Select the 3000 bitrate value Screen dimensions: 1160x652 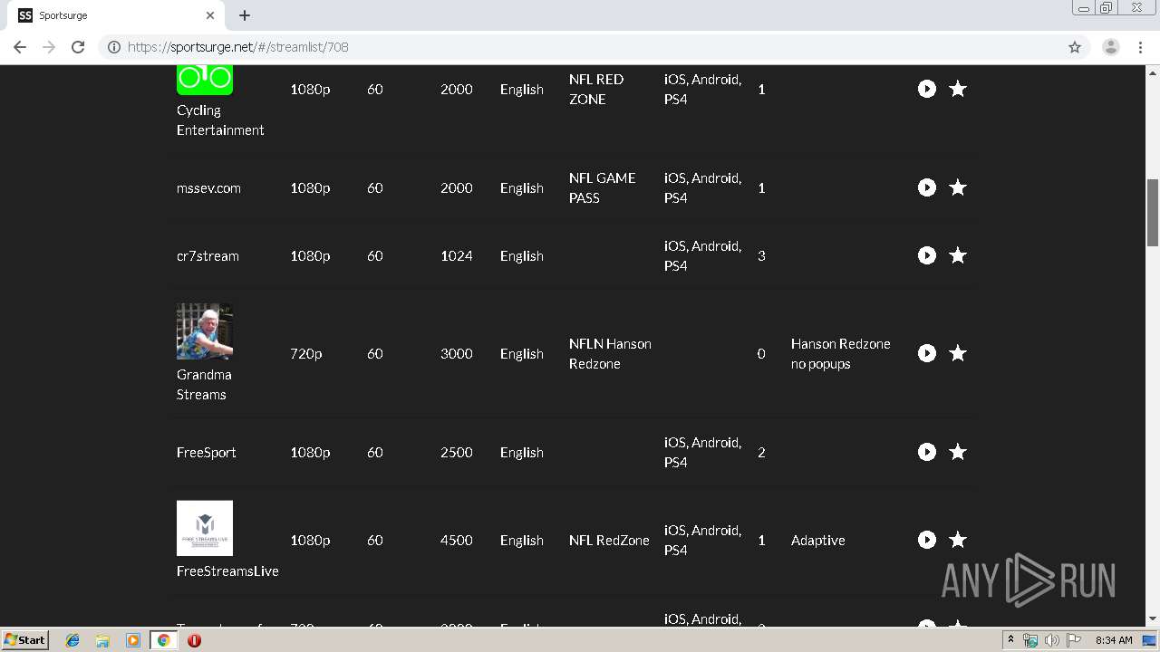tap(457, 354)
